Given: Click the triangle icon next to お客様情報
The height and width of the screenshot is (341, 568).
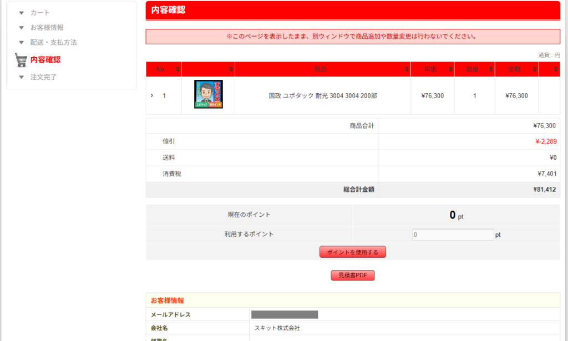Looking at the screenshot, I should coord(22,28).
